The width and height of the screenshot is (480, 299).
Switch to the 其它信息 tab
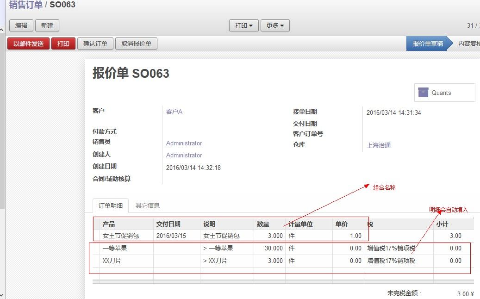click(148, 206)
